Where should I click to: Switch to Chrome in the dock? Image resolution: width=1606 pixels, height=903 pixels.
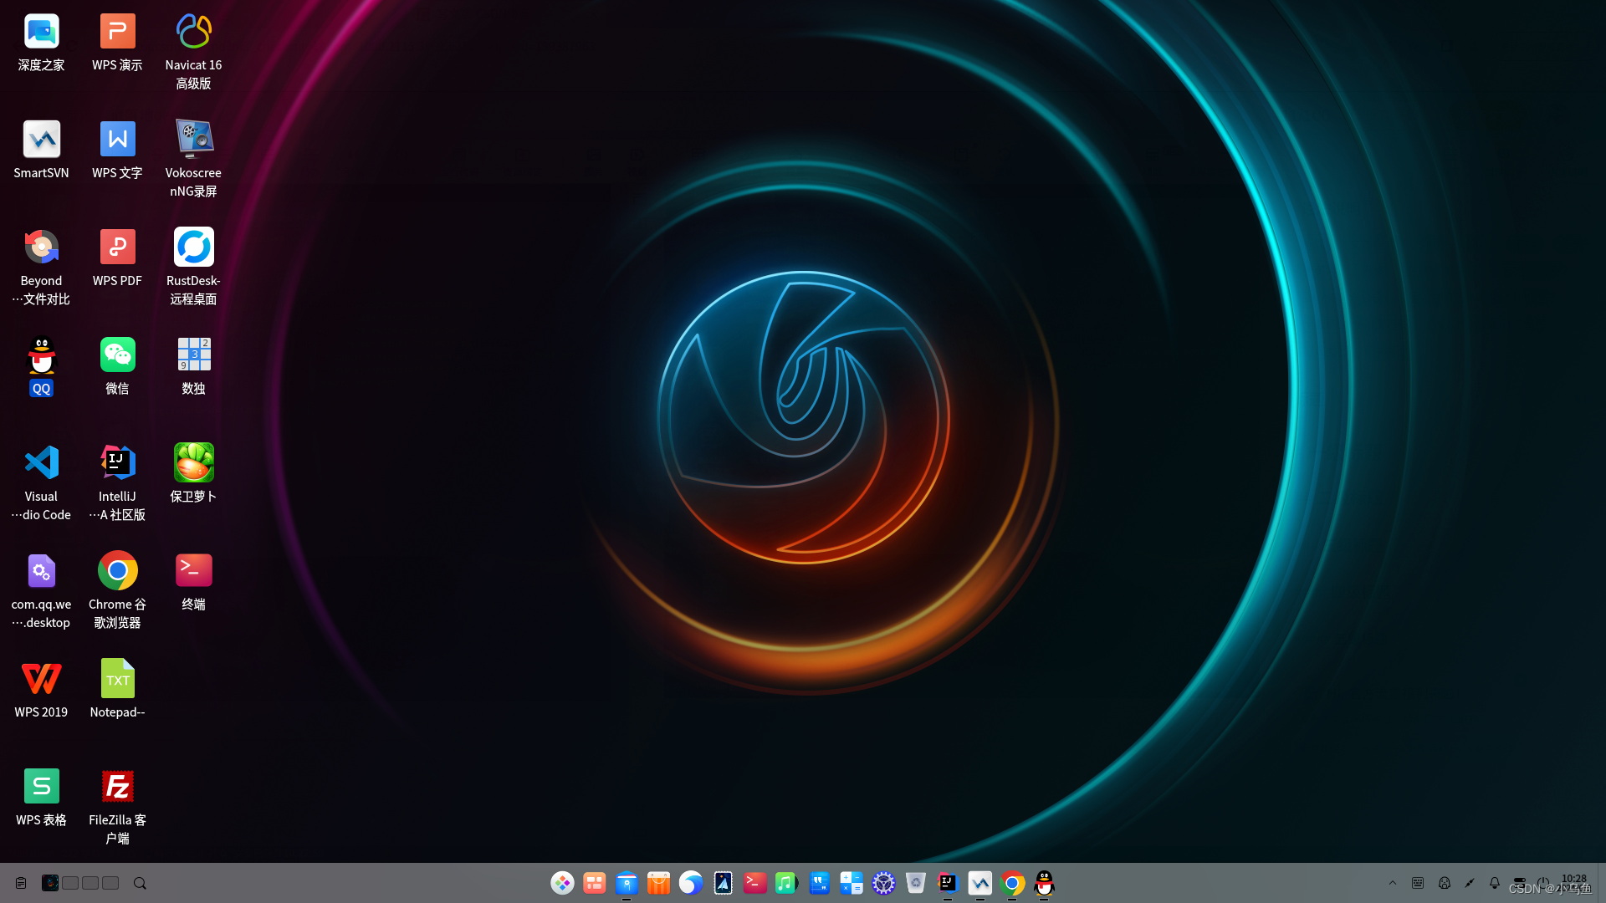tap(1011, 883)
